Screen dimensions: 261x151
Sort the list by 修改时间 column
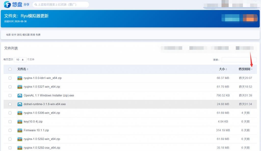(245, 69)
